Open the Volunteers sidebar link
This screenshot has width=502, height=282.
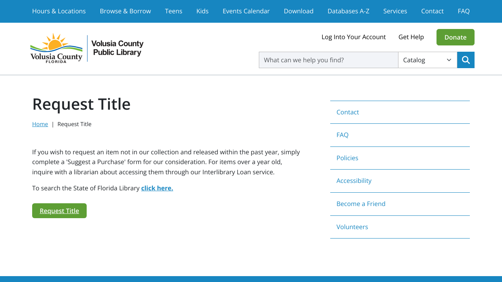click(x=352, y=227)
